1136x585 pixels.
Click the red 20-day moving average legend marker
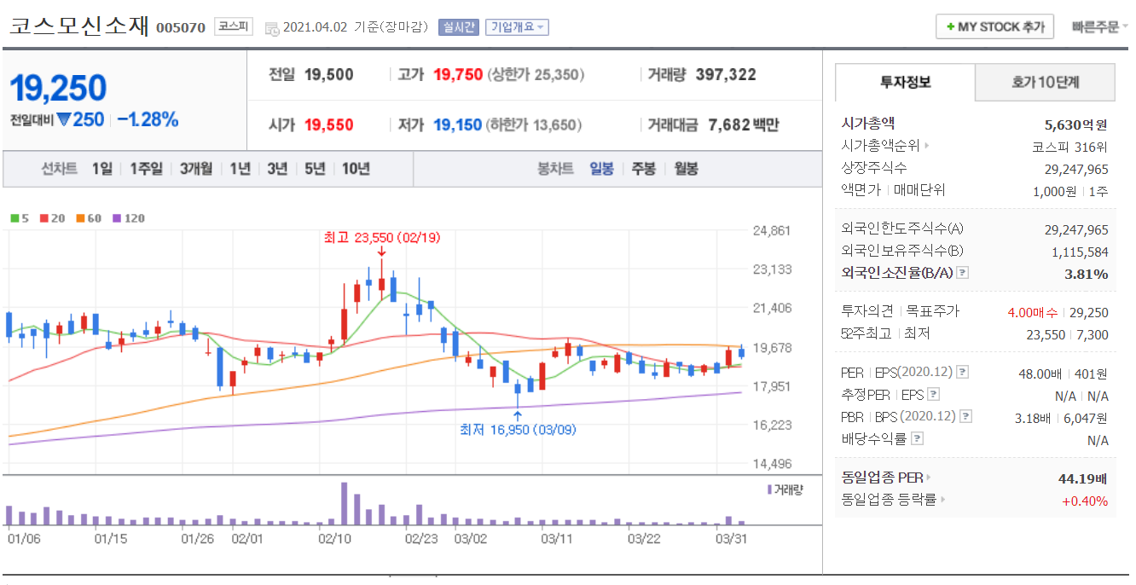(43, 218)
